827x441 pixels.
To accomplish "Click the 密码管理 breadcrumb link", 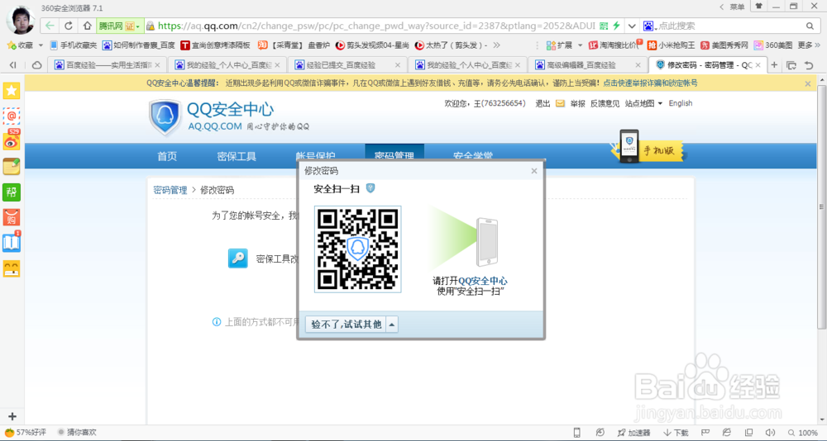I will pyautogui.click(x=170, y=190).
